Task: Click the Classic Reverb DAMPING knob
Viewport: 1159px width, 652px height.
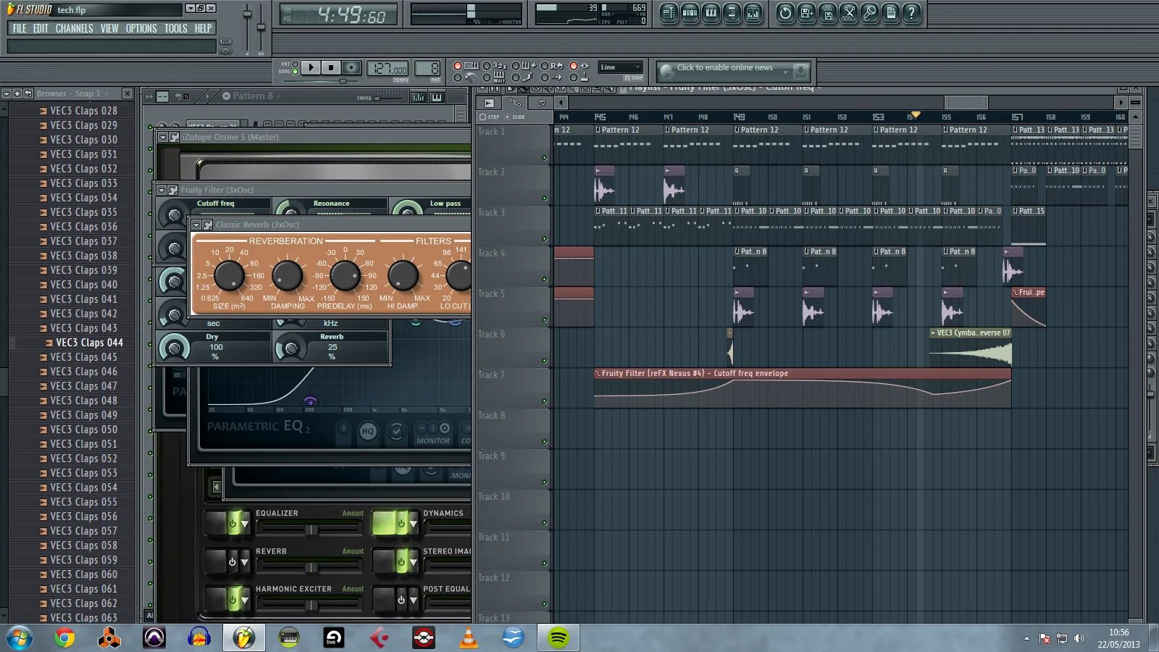Action: tap(287, 276)
